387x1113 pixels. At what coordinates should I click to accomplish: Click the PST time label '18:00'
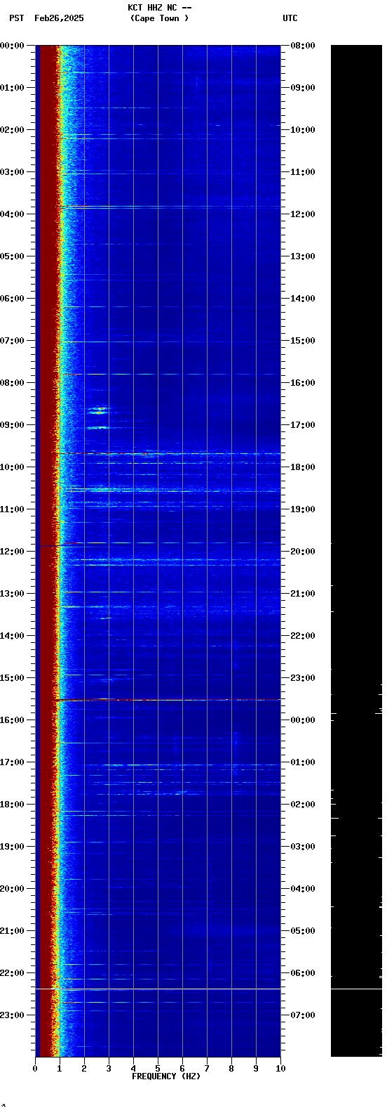click(x=12, y=805)
